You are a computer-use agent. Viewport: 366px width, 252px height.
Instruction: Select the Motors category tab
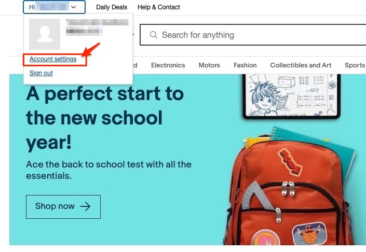tap(209, 65)
